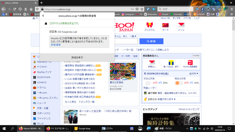Open the もっと見る news link
Viewport: 235px width, 132px height.
click(x=70, y=102)
